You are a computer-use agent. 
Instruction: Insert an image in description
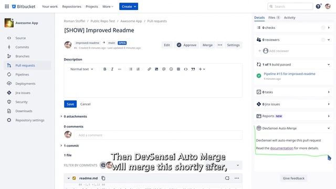pos(156,69)
